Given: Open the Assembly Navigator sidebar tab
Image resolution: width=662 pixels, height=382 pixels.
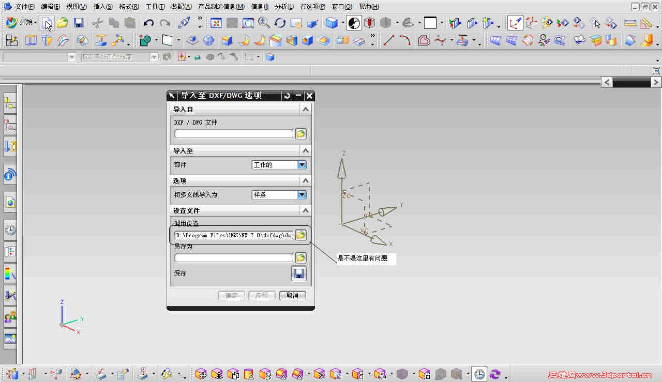Looking at the screenshot, I should (x=10, y=103).
